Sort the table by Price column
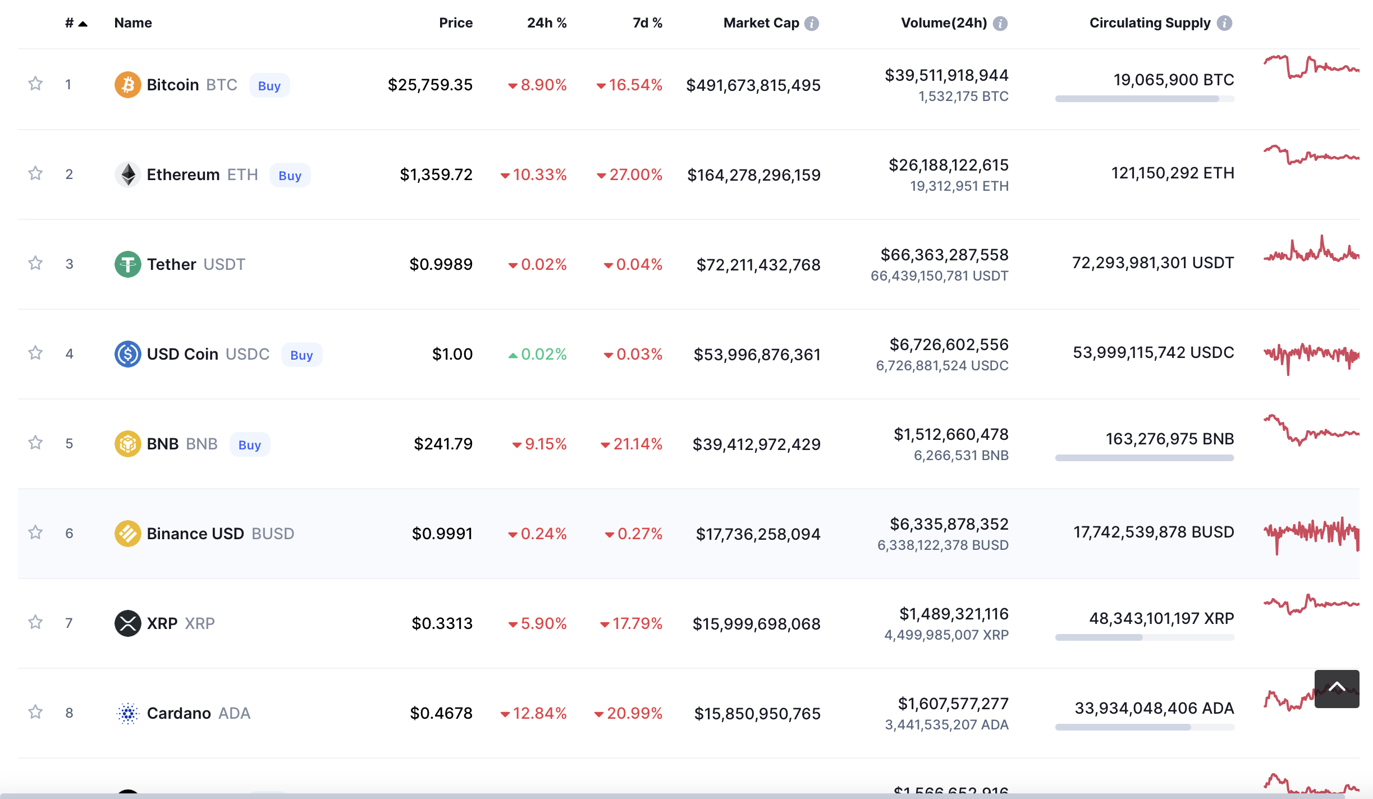Screen dimensions: 1373x799 pyautogui.click(x=455, y=23)
